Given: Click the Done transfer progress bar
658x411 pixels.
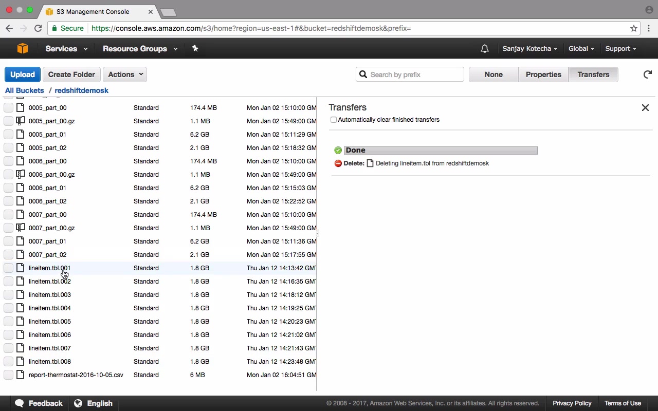Looking at the screenshot, I should click(x=441, y=150).
